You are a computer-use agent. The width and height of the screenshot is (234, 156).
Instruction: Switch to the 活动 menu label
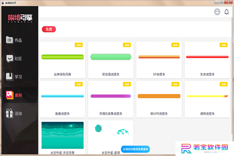coord(18,114)
